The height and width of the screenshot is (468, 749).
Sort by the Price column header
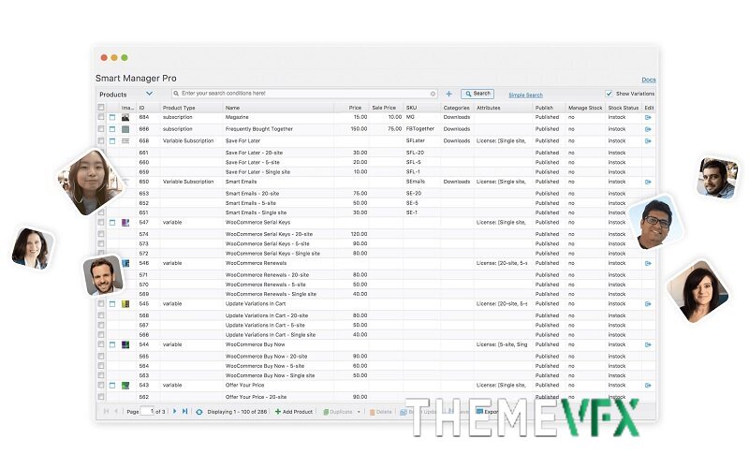pos(355,108)
